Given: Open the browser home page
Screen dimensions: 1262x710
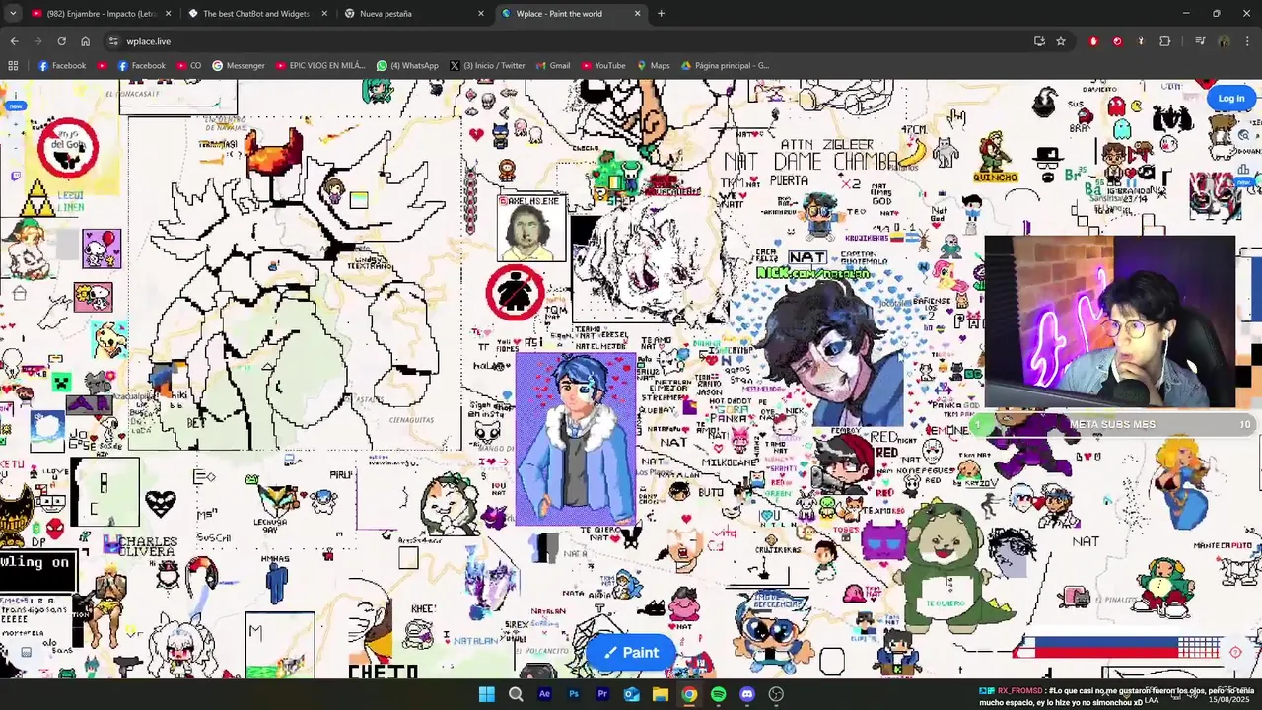Looking at the screenshot, I should tap(85, 41).
